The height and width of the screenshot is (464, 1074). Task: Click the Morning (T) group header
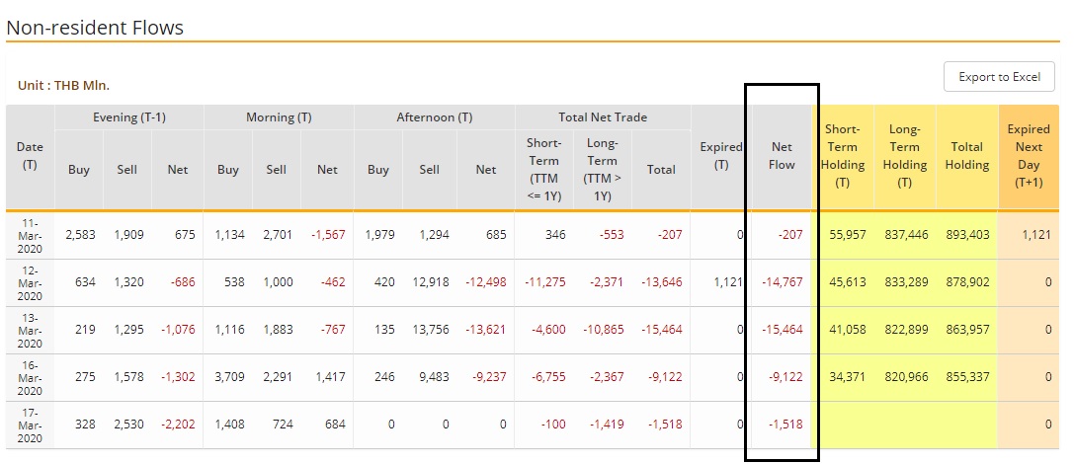tap(279, 117)
